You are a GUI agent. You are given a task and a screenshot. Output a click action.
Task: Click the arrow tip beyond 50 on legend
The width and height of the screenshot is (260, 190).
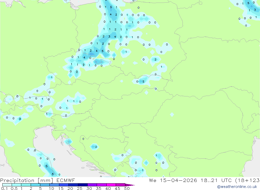point(130,185)
